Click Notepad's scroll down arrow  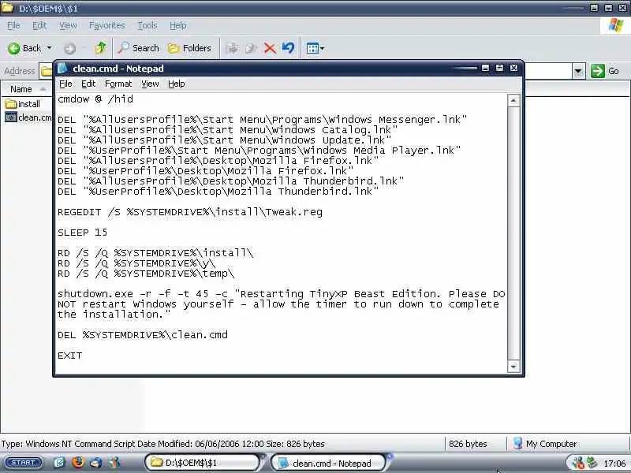tap(513, 367)
